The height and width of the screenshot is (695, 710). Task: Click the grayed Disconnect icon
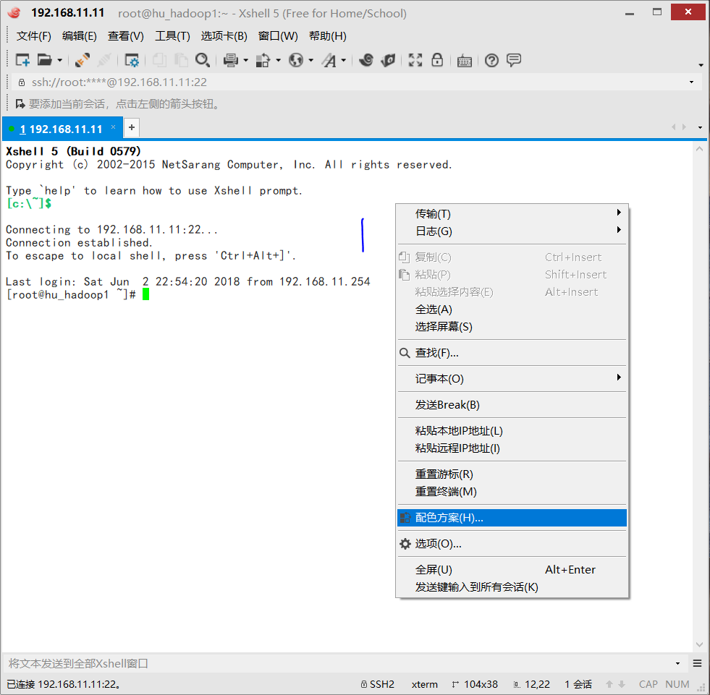coord(103,60)
